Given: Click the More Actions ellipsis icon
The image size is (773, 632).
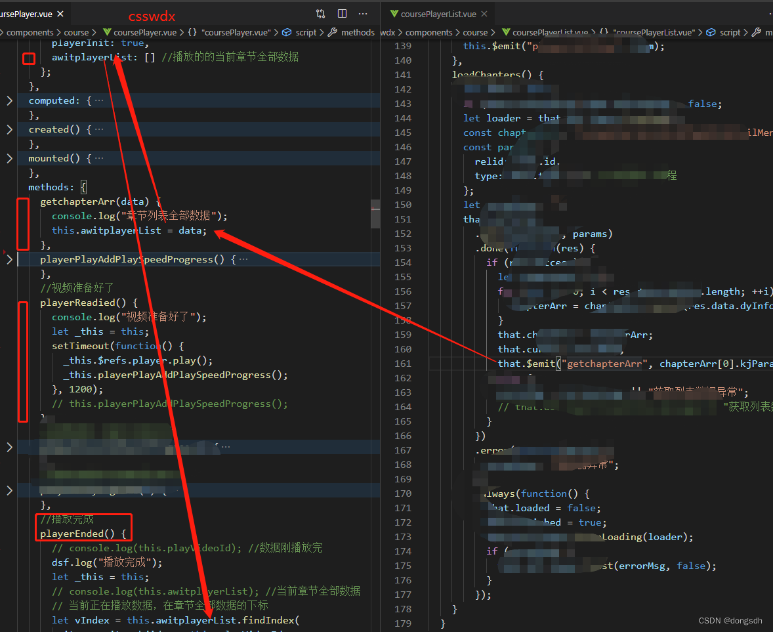Looking at the screenshot, I should coord(364,13).
